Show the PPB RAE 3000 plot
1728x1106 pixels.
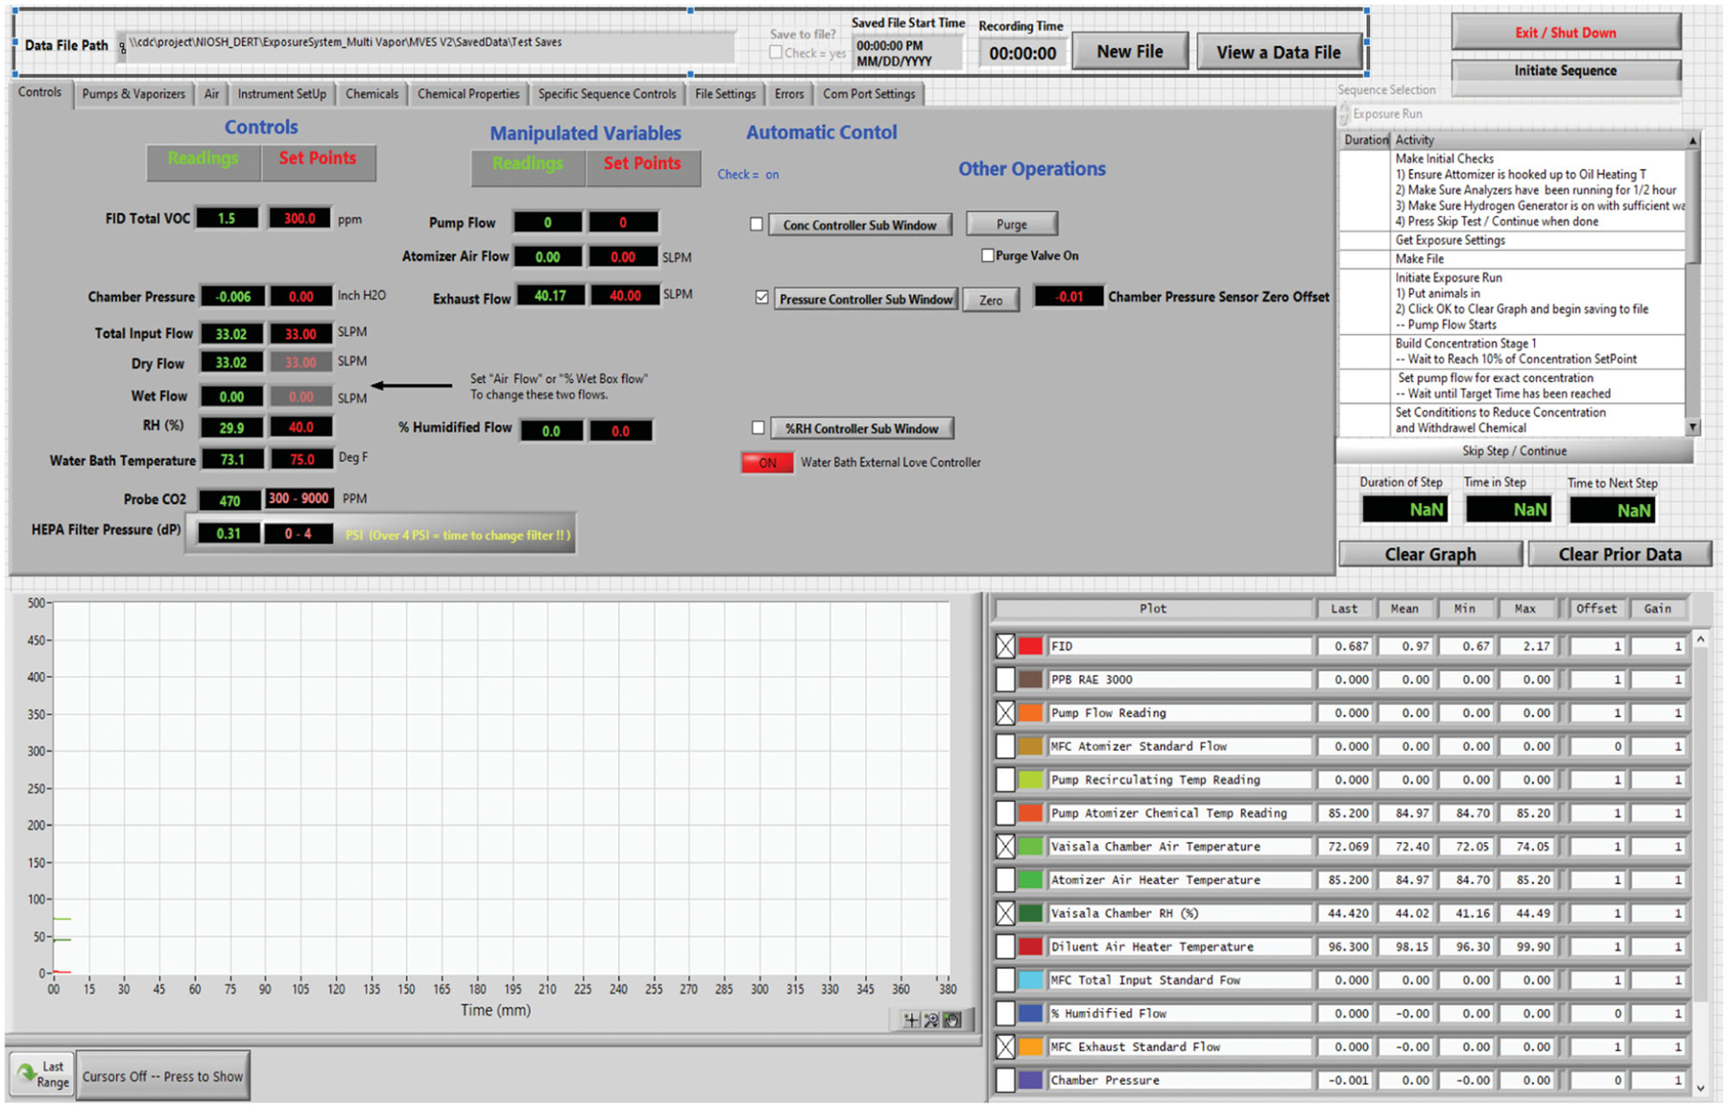[1005, 680]
